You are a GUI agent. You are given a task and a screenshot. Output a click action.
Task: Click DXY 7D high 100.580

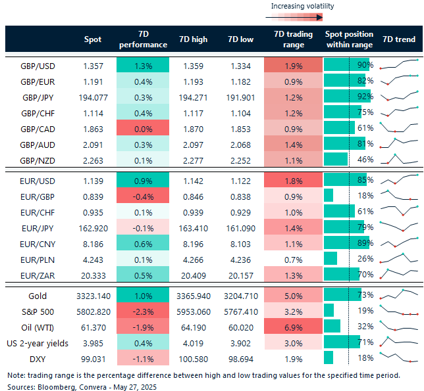pyautogui.click(x=193, y=359)
